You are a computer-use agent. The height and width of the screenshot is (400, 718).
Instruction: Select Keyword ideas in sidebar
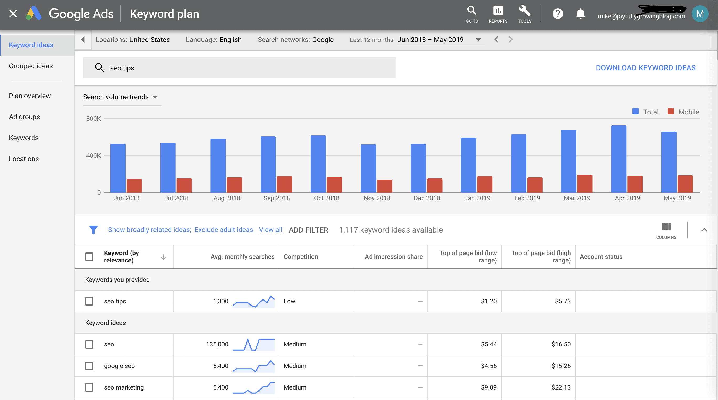(37, 45)
